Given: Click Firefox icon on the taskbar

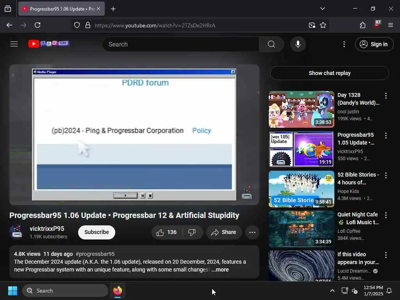Looking at the screenshot, I should click(117, 291).
